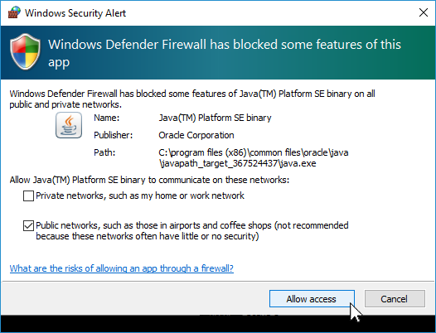Click the Windows Defender shield icon
Viewport: 436px width, 333px height.
point(26,51)
